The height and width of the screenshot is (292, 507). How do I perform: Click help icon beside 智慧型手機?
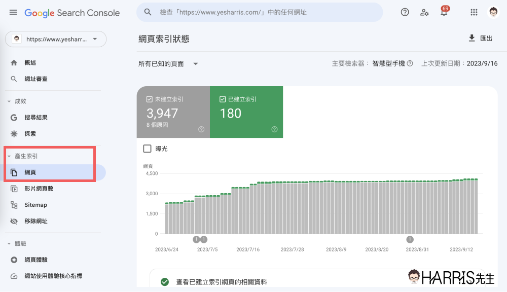(410, 63)
